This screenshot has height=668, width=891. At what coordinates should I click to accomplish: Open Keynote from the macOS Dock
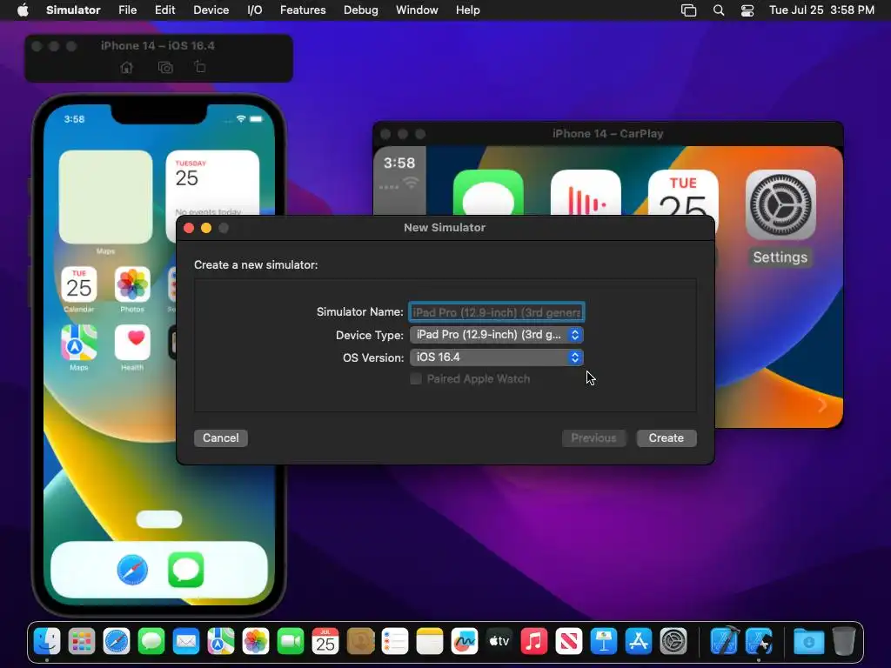tap(604, 642)
